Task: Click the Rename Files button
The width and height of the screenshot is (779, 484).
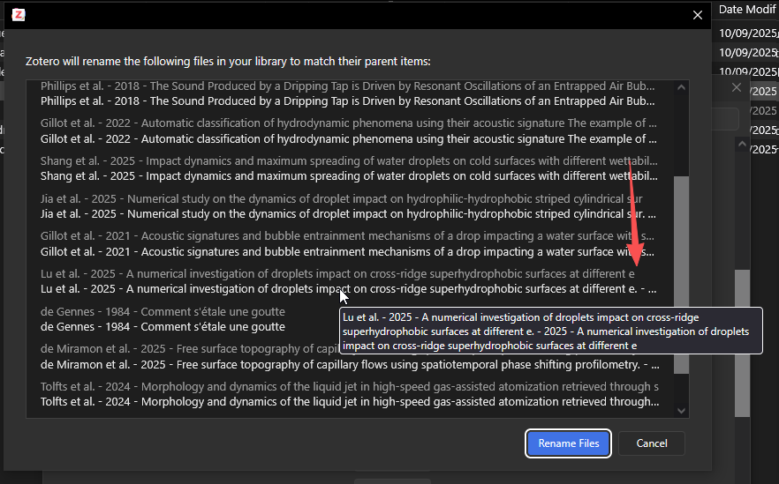Action: (568, 443)
